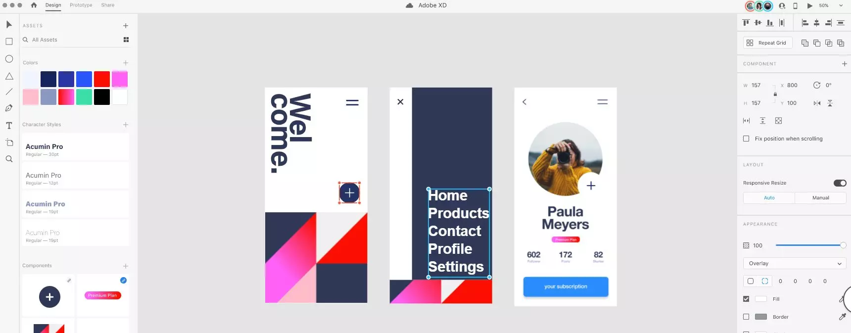The image size is (851, 333).
Task: Open the Overlay blend mode dropdown
Action: (x=795, y=263)
